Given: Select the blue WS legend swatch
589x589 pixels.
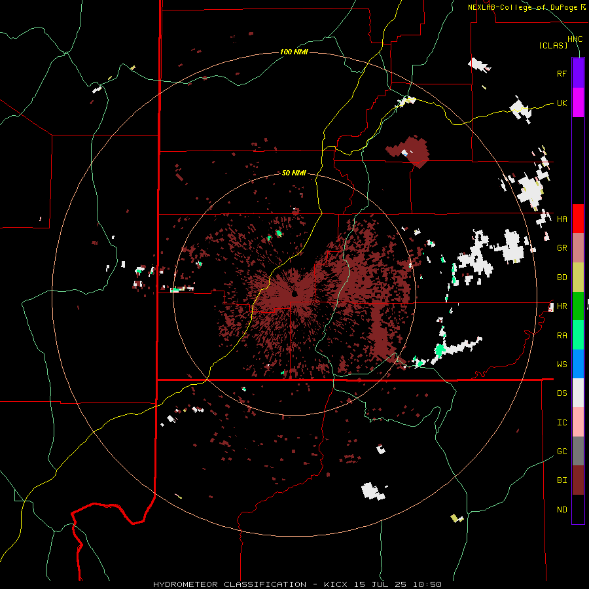Looking at the screenshot, I should pyautogui.click(x=578, y=364).
